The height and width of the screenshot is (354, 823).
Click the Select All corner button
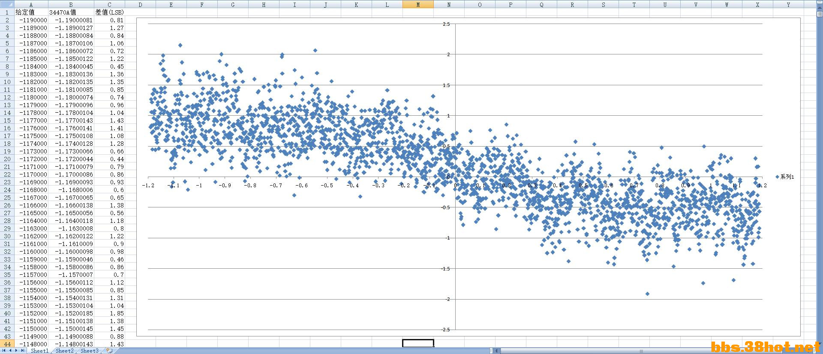click(x=7, y=5)
